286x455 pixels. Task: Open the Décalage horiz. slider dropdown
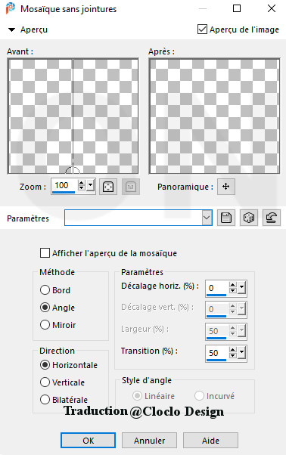[241, 287]
